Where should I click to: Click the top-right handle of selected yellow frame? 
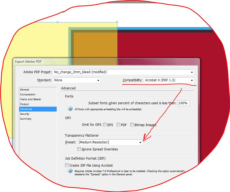coord(117,22)
